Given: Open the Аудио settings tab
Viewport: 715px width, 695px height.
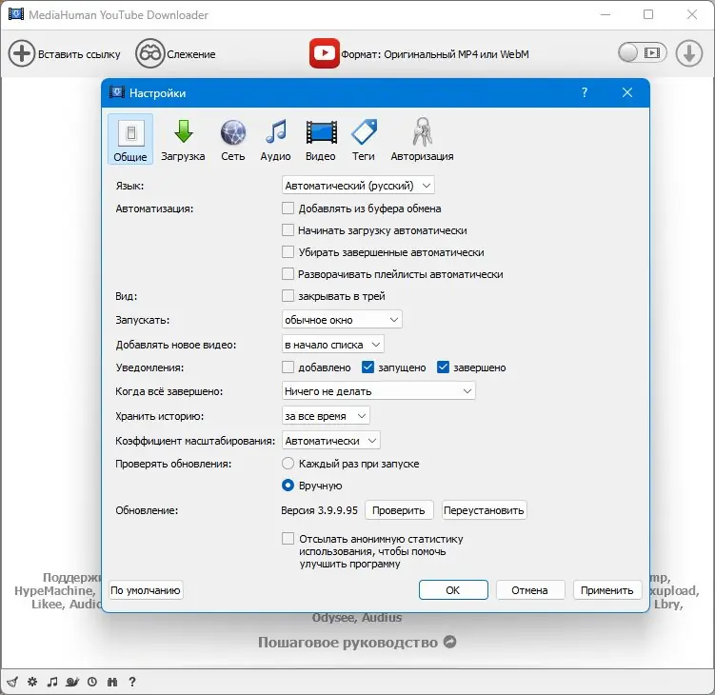Looking at the screenshot, I should pyautogui.click(x=275, y=139).
